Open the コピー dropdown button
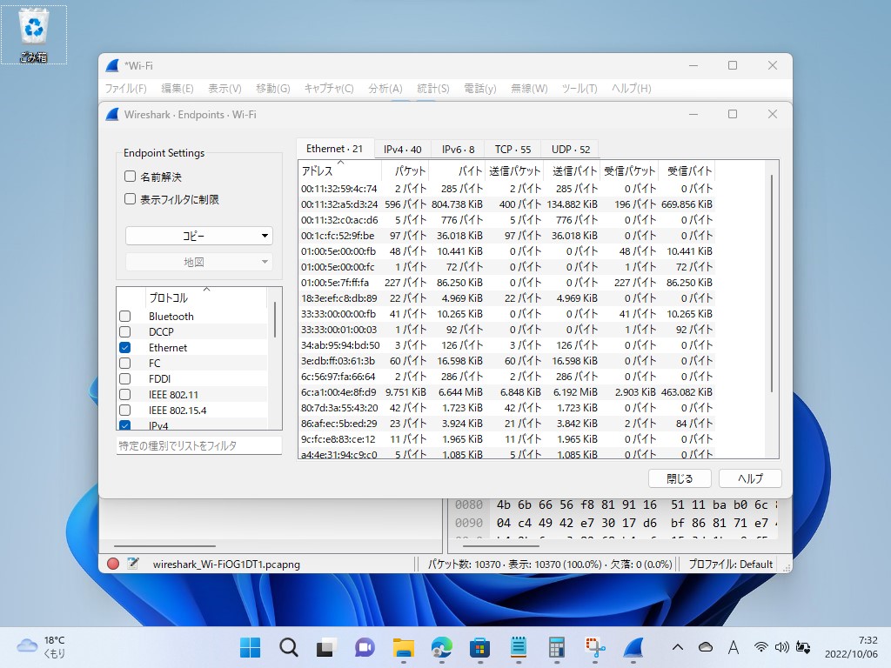891x668 pixels. [x=199, y=236]
